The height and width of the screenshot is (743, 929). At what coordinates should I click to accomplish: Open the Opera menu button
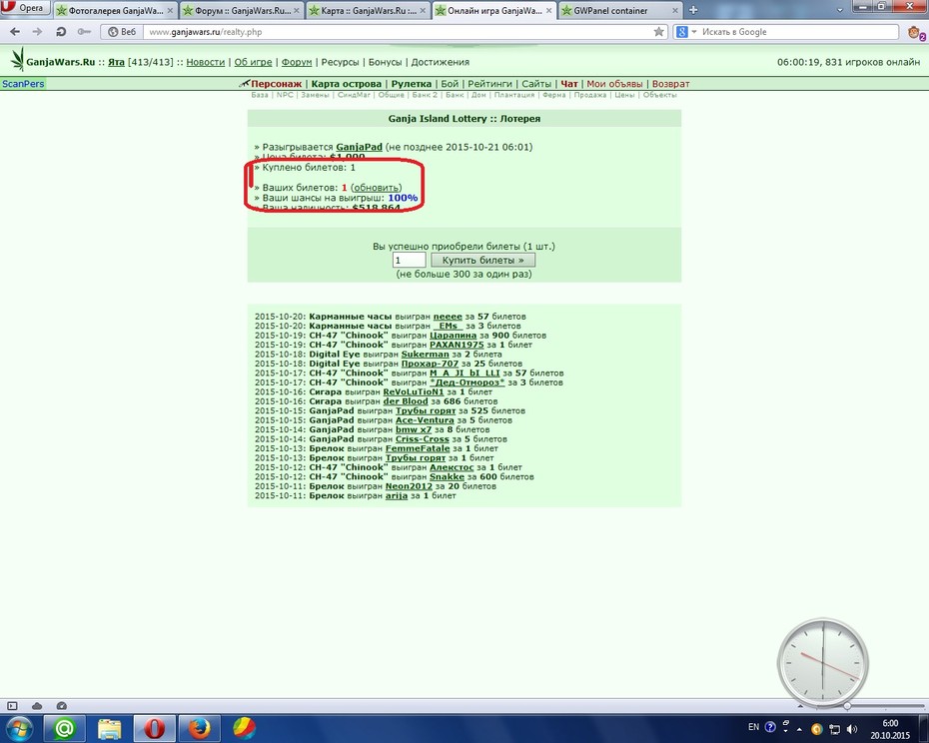click(x=25, y=8)
